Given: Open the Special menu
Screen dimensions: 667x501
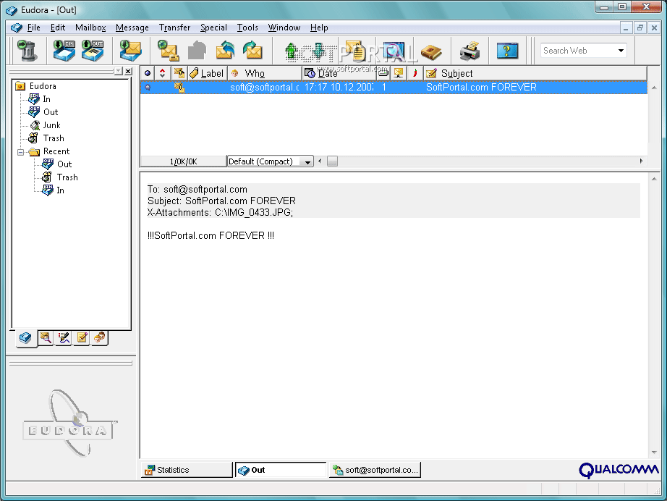Looking at the screenshot, I should pos(213,28).
